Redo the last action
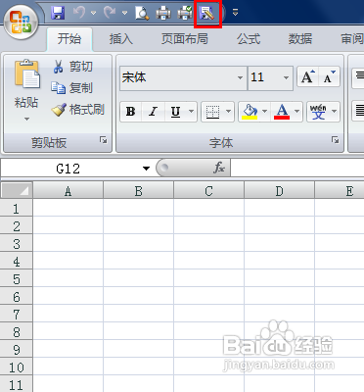 [x=110, y=13]
